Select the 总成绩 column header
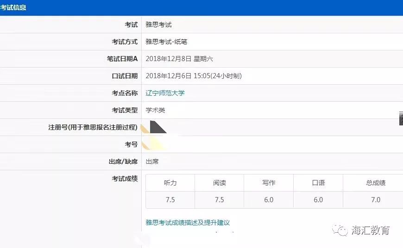Viewport: 403px width, 248px height. coord(375,183)
